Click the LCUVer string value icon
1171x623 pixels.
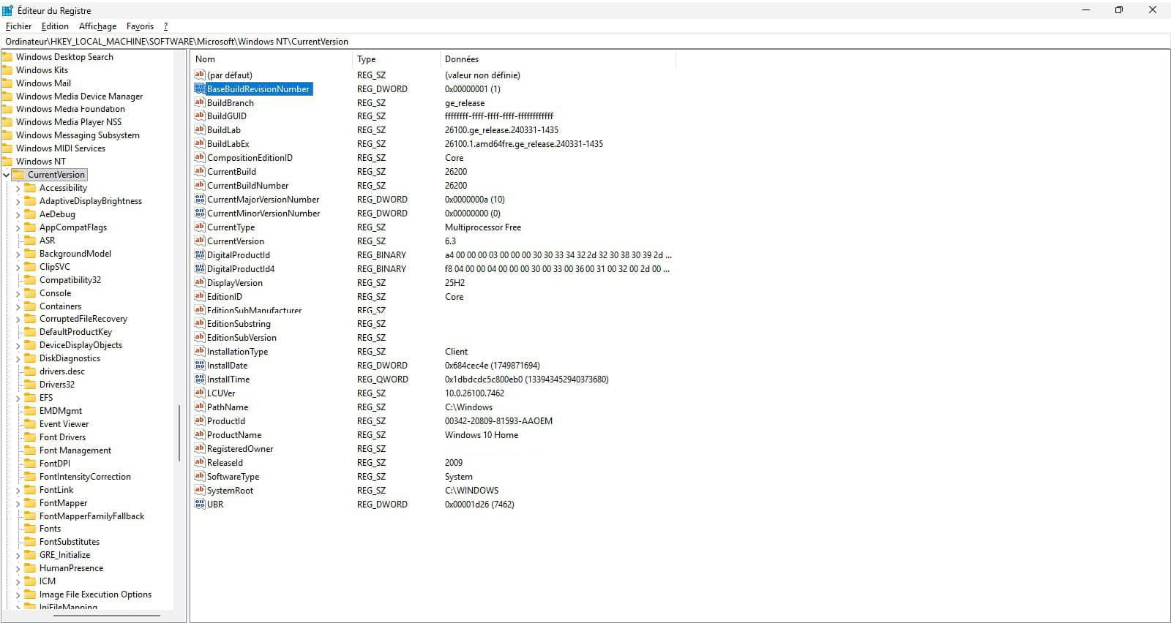coord(199,393)
